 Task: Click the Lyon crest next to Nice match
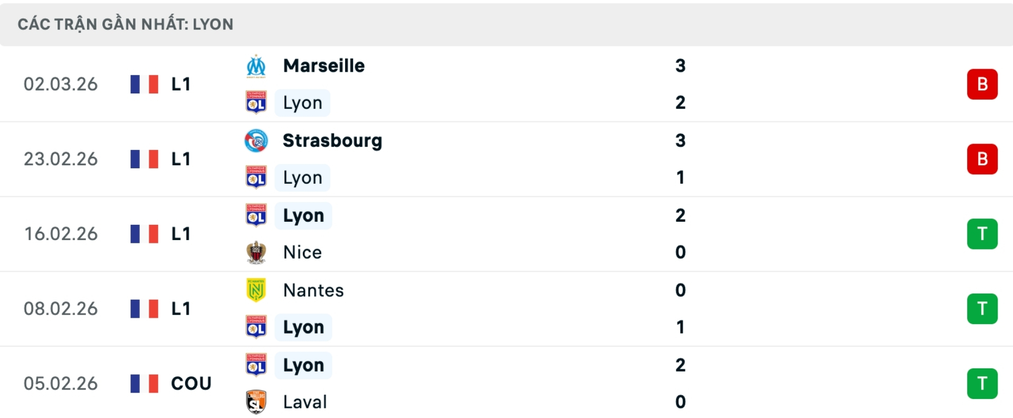(x=256, y=215)
